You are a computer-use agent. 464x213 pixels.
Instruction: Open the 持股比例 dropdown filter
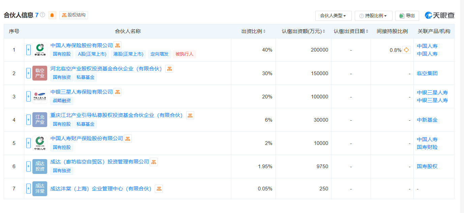click(x=373, y=16)
